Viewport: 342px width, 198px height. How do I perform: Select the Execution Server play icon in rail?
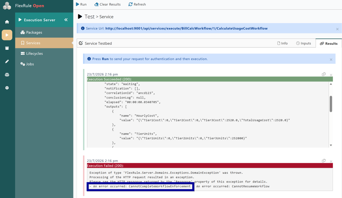click(x=7, y=35)
